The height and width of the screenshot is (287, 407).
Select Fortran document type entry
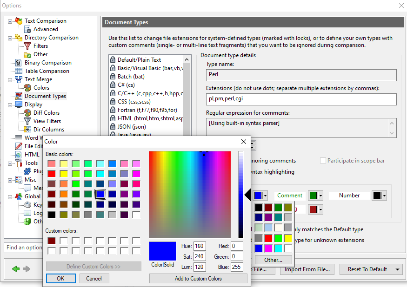[x=146, y=110]
